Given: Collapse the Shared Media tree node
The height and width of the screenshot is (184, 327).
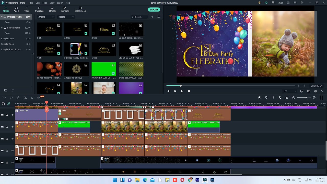Looking at the screenshot, I should [2, 28].
